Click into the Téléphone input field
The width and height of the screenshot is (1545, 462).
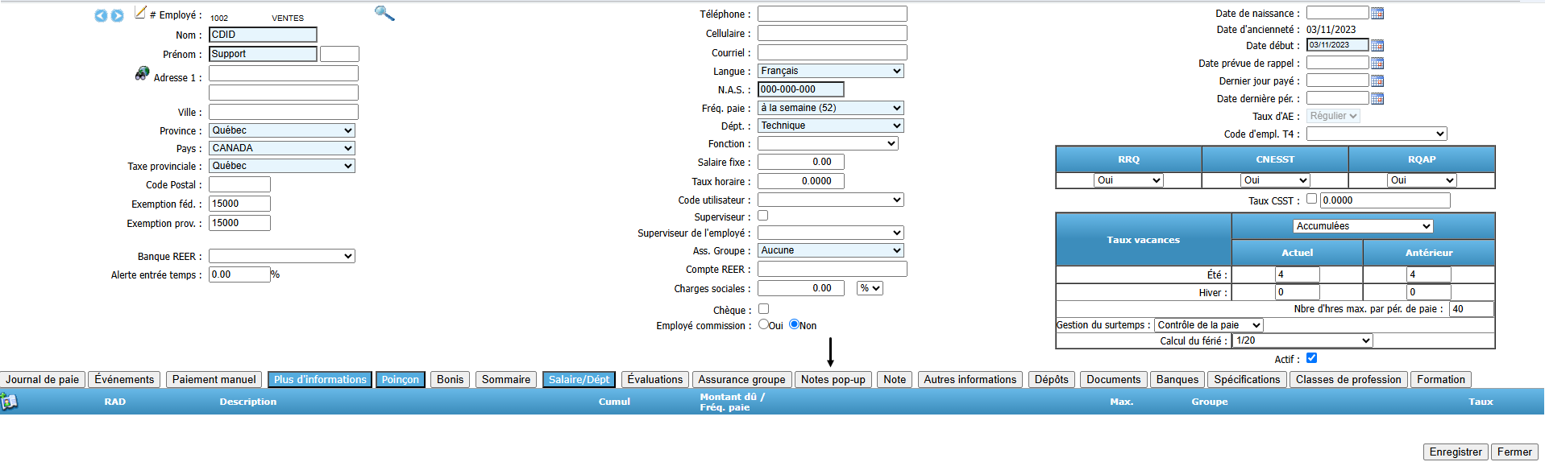pyautogui.click(x=832, y=14)
